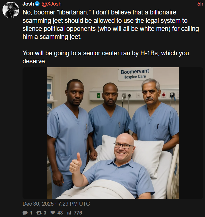This screenshot has width=205, height=217.
Task: Click the blue verified checkmark badge
Action: [37, 4]
